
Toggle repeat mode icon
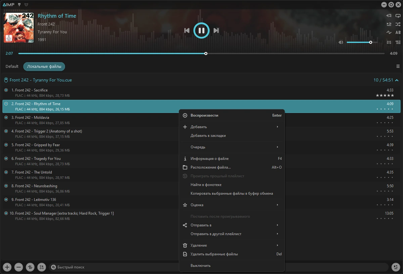point(398,15)
